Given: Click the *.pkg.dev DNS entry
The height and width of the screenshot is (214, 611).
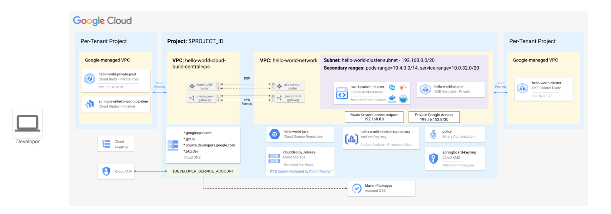Looking at the screenshot, I should coord(191,151).
